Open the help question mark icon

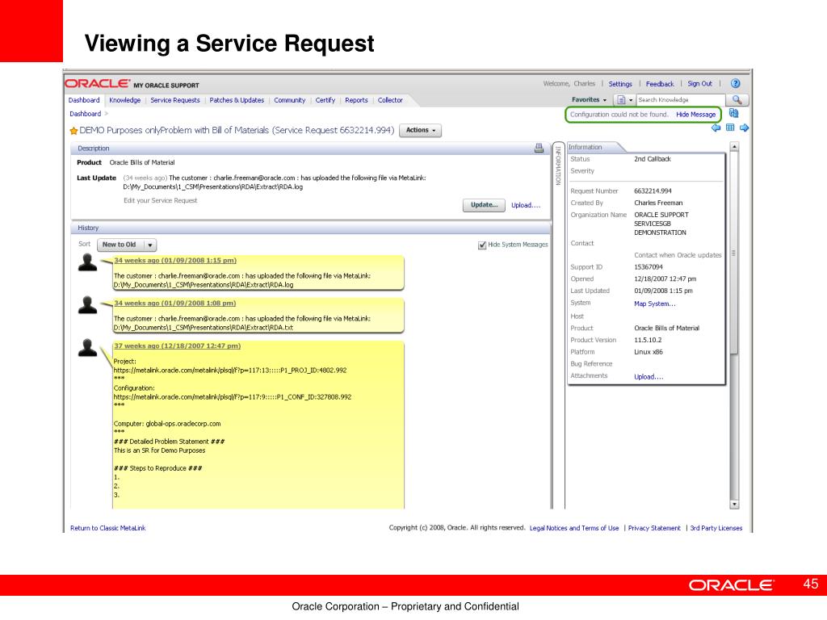[x=735, y=83]
